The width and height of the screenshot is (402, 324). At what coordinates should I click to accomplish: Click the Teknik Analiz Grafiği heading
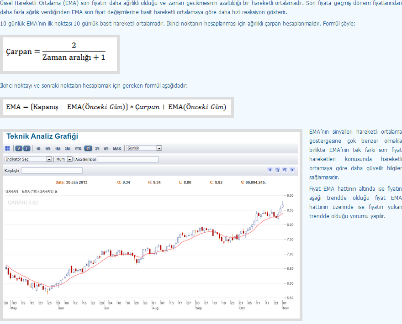42,136
